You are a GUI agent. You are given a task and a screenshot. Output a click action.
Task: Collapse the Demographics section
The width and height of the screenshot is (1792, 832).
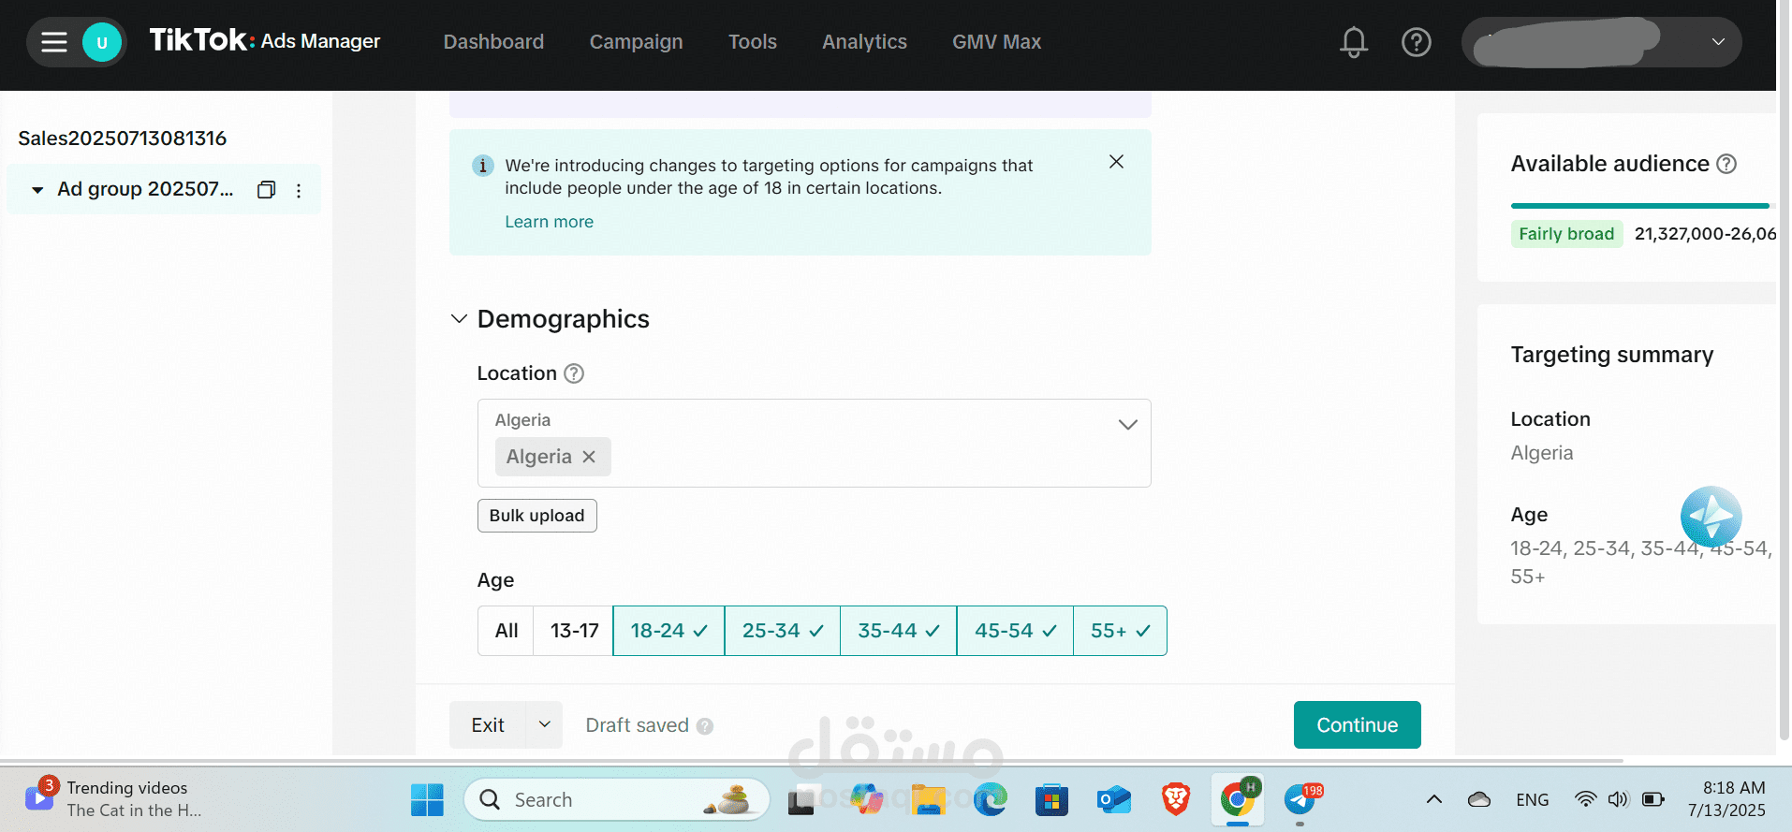point(459,319)
